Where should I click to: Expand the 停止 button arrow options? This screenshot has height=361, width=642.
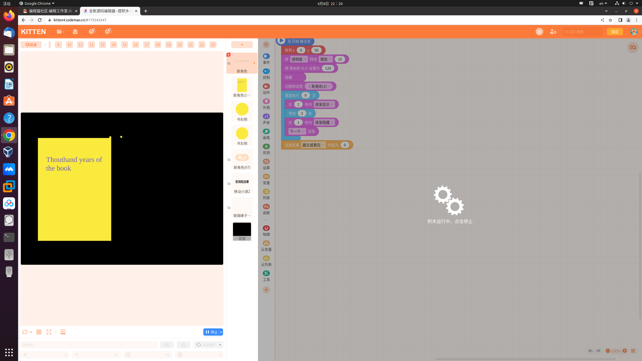[x=221, y=332]
